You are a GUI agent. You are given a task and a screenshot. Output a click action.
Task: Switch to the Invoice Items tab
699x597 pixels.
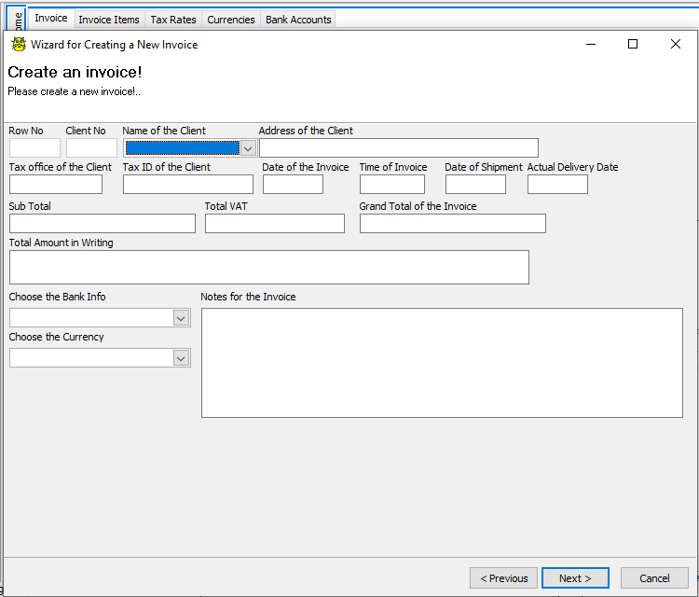(x=109, y=20)
